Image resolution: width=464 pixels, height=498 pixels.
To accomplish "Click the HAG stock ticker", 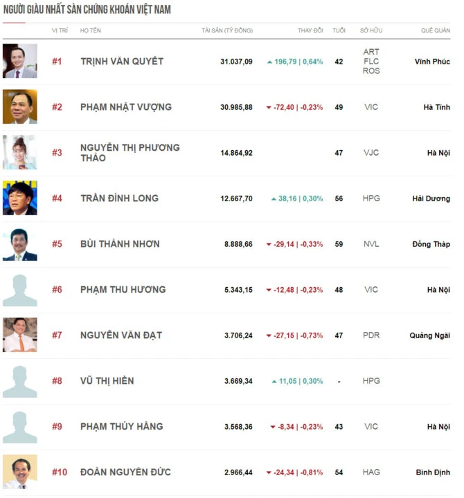I will 371,472.
